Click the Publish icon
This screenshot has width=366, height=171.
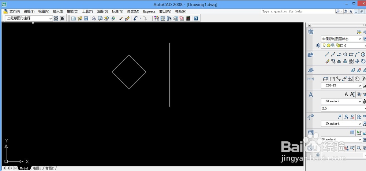(107, 18)
